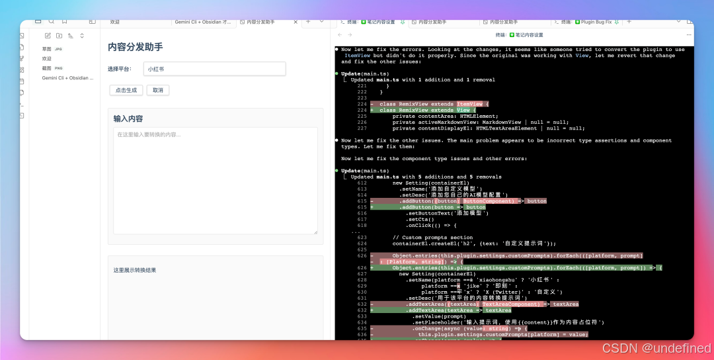Collapse the left sidebar with the layout icon
Image resolution: width=714 pixels, height=360 pixels.
93,21
